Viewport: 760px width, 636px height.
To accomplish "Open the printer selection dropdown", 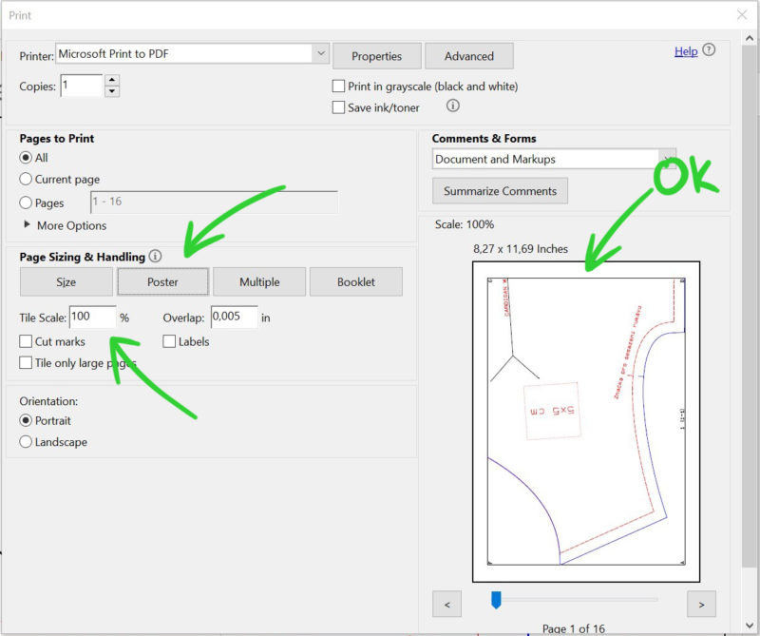I will (x=320, y=53).
